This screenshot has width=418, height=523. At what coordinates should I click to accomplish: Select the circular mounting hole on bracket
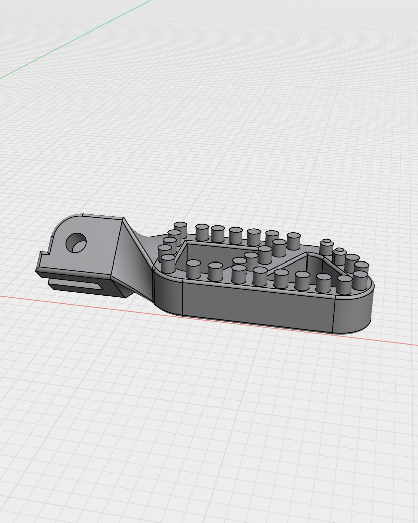[x=76, y=243]
